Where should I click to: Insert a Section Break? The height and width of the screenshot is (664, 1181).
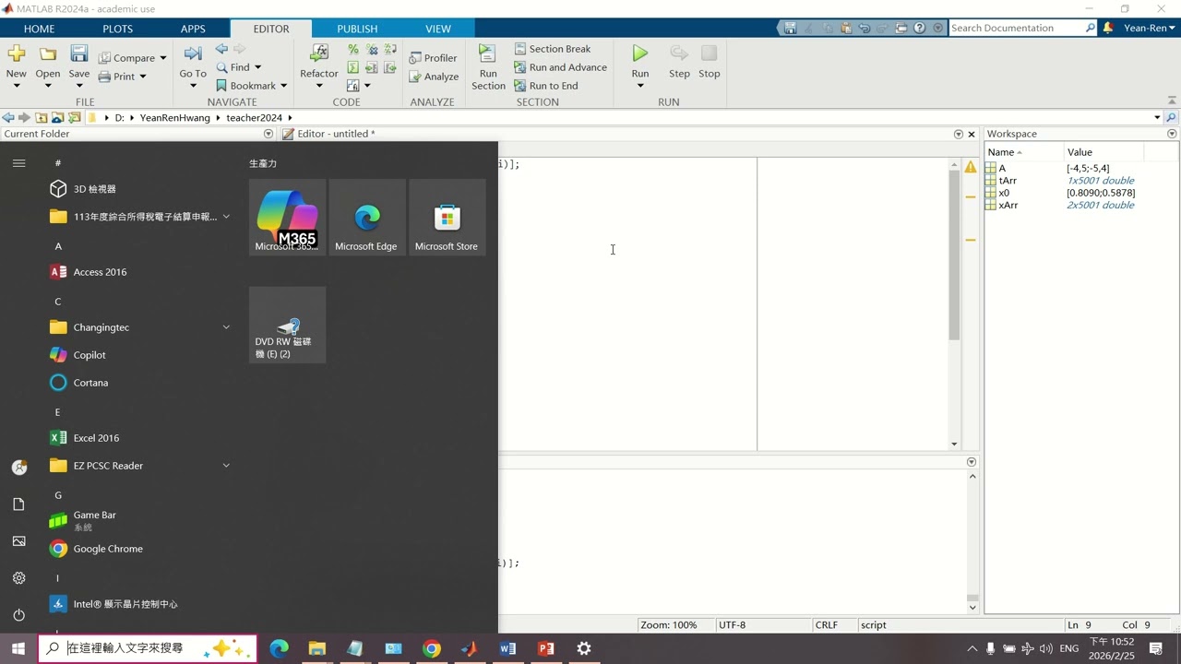pos(552,49)
